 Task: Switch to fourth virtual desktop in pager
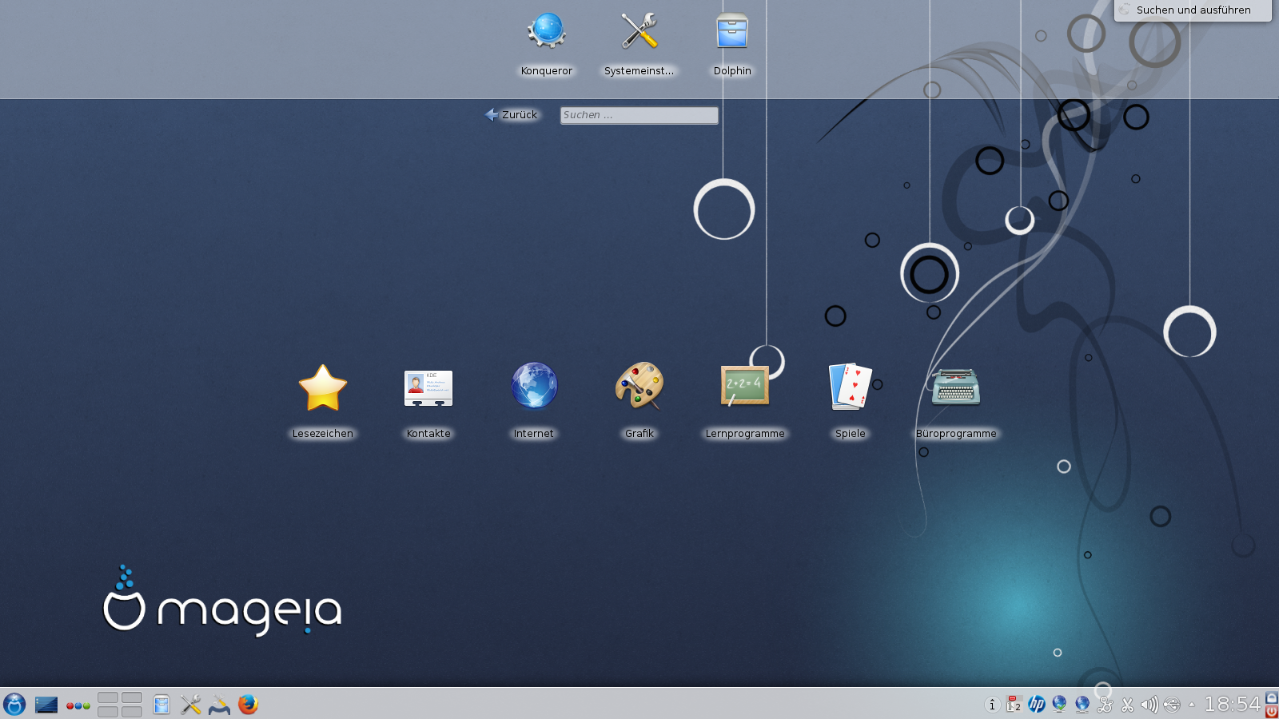(x=132, y=711)
